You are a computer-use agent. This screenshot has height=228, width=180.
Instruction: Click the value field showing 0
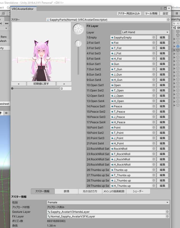[x=66, y=89]
